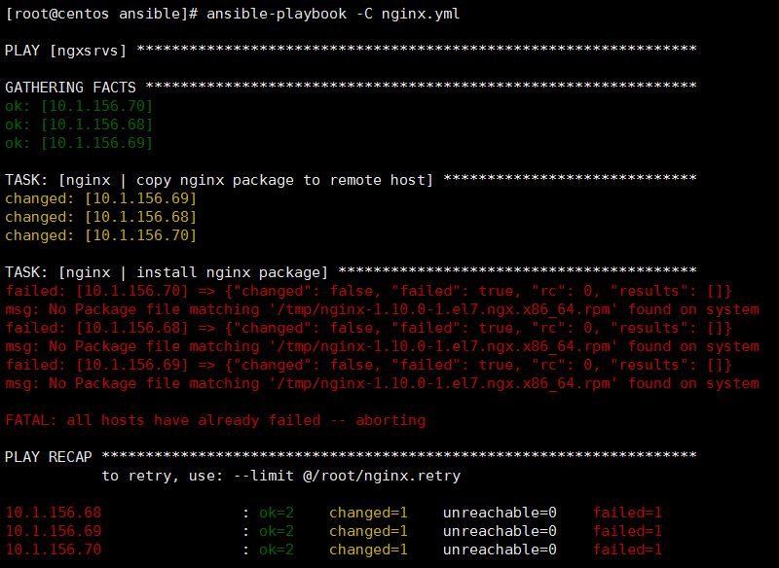
Task: Click the green ok: [10.1.156.70] line
Action: pyautogui.click(x=79, y=106)
